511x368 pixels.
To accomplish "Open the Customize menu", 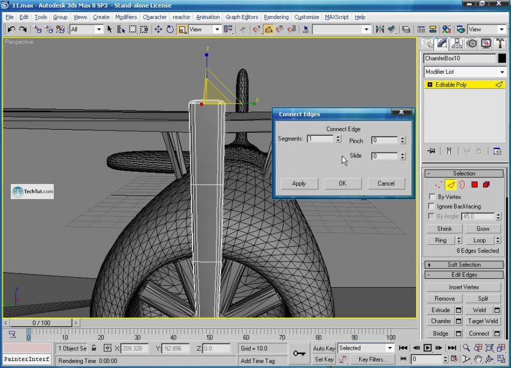I will (307, 17).
